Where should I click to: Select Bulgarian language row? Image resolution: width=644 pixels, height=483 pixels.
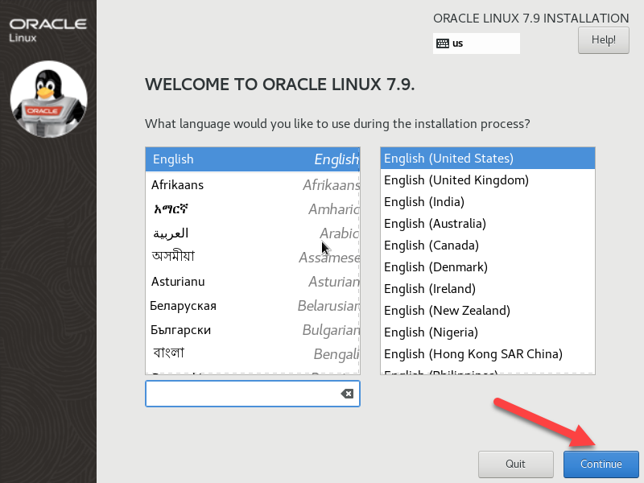[x=252, y=330]
